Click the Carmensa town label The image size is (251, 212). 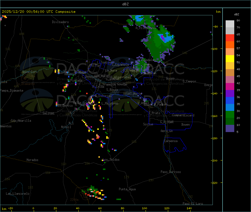point(171,141)
